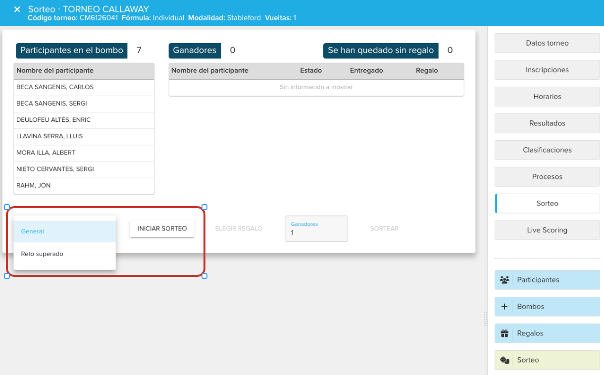The width and height of the screenshot is (604, 375).
Task: Click the plus icon beside Bombos
Action: 504,307
